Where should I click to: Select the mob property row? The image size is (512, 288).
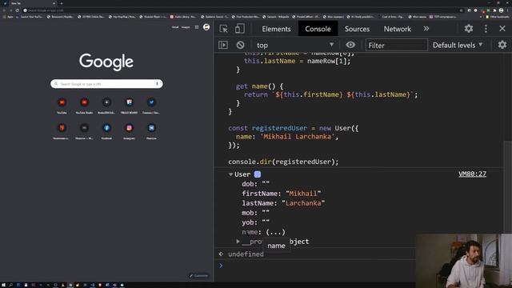[x=255, y=213]
